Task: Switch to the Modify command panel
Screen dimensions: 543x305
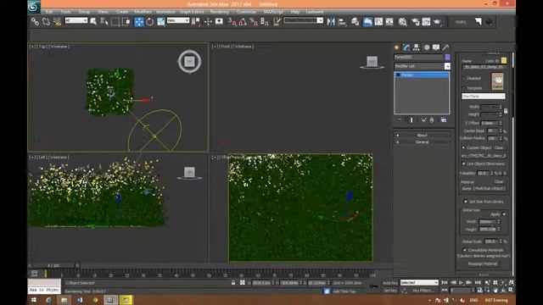Action: [x=406, y=47]
